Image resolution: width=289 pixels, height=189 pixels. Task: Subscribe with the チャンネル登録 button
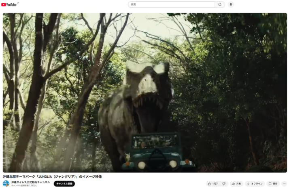coord(64,184)
